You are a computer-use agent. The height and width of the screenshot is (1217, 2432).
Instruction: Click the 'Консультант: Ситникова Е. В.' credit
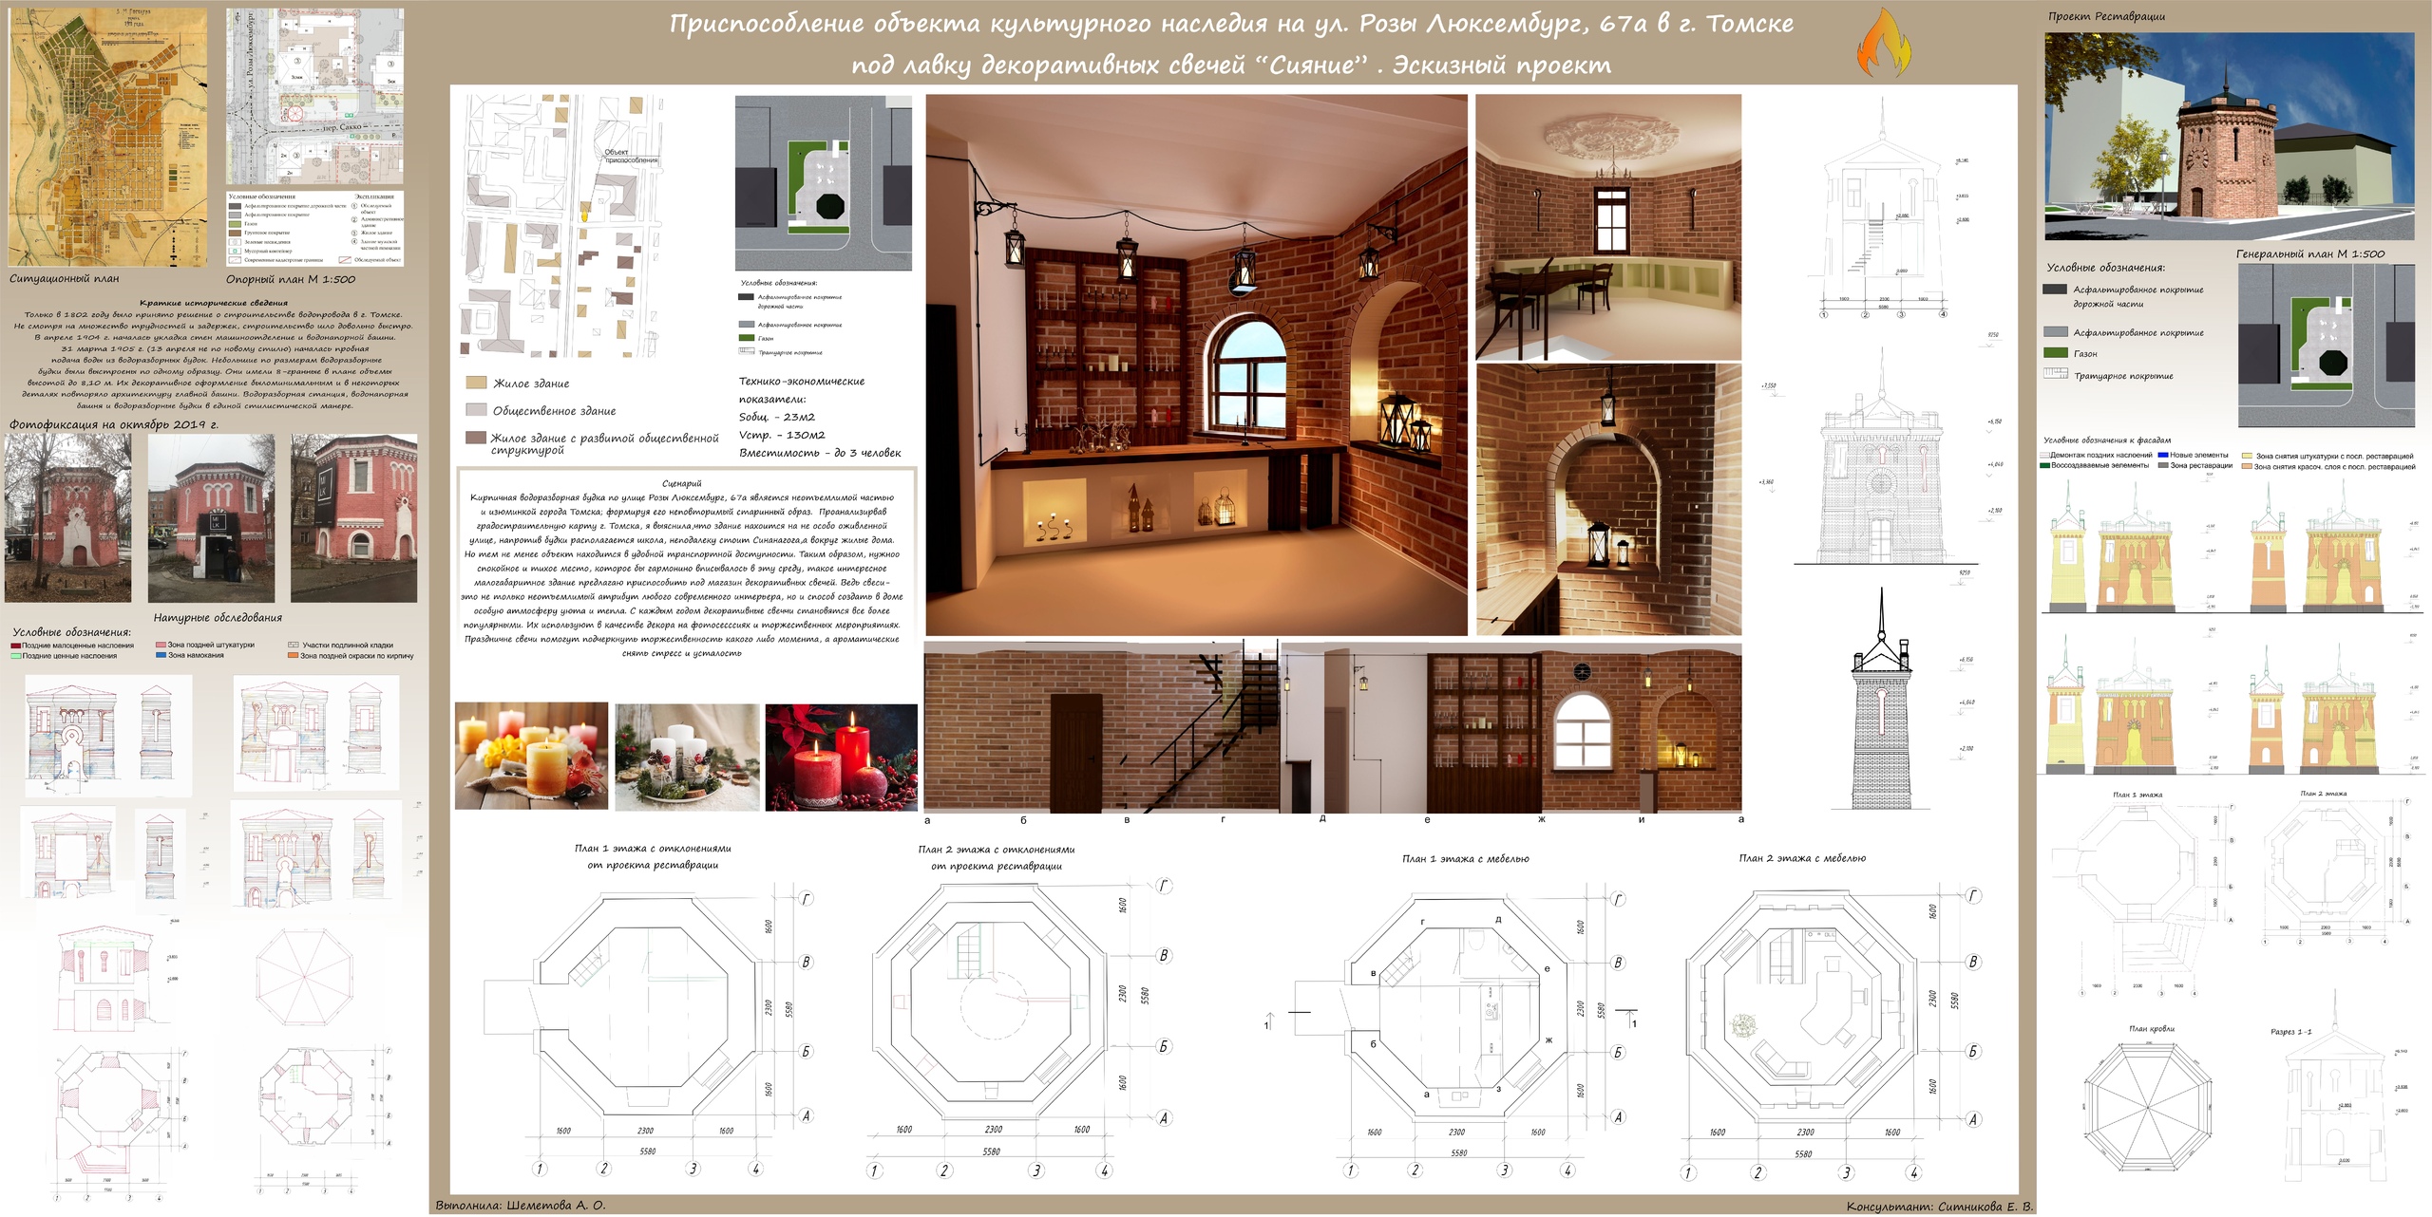point(1939,1207)
